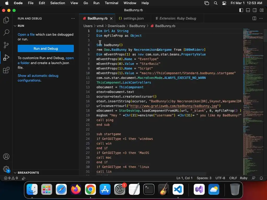Open Terminal from the dock
This screenshot has width=267, height=200.
(149, 189)
